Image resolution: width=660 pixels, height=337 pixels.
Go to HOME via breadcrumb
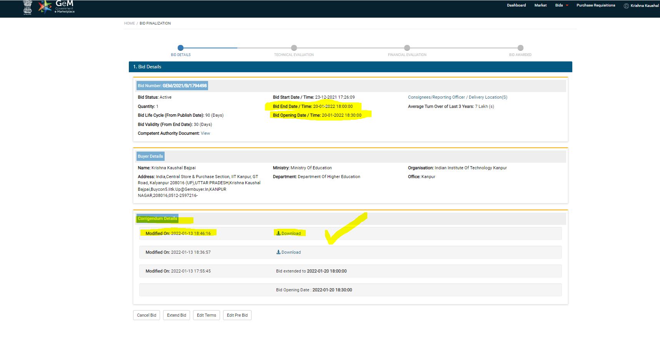tap(129, 23)
